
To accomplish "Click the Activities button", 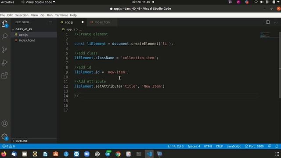I will (x=7, y=2).
